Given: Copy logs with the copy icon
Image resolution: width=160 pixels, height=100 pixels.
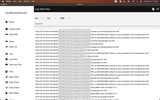Looking at the screenshot, I should click(153, 9).
